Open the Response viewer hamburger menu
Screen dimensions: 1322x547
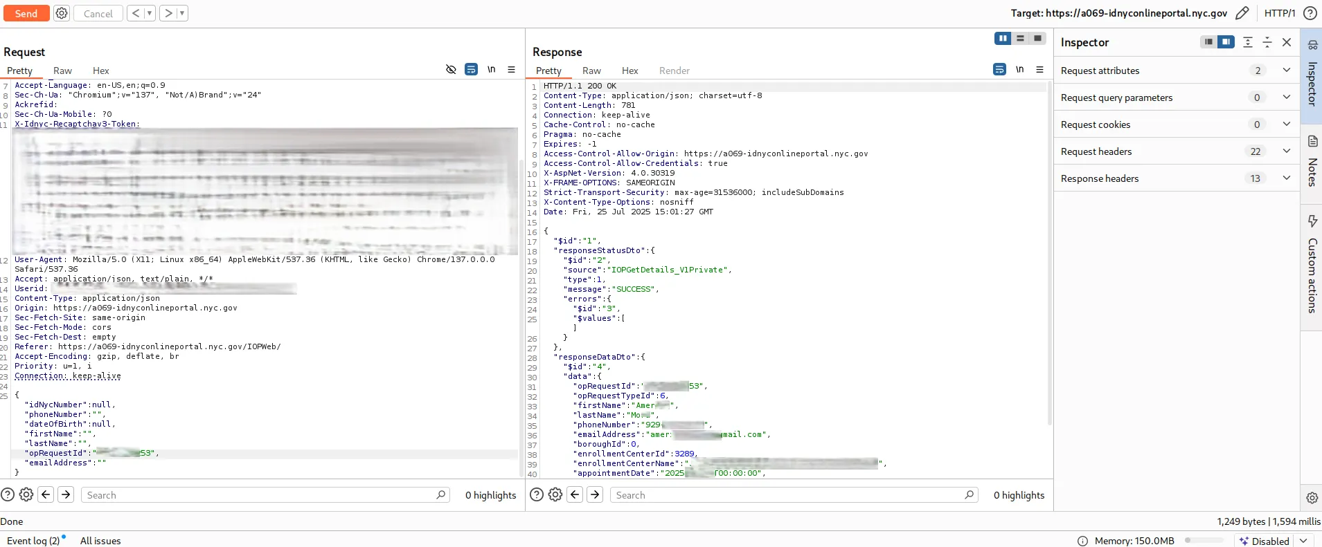1039,69
